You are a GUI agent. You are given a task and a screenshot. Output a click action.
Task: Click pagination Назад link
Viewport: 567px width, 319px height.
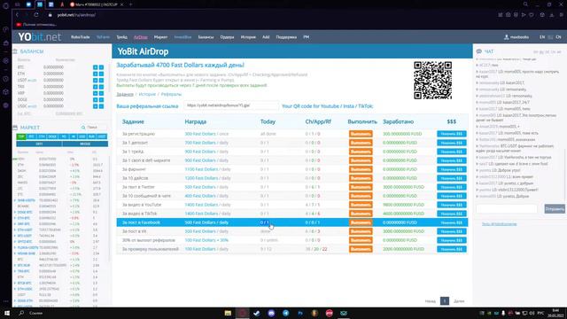tap(431, 301)
